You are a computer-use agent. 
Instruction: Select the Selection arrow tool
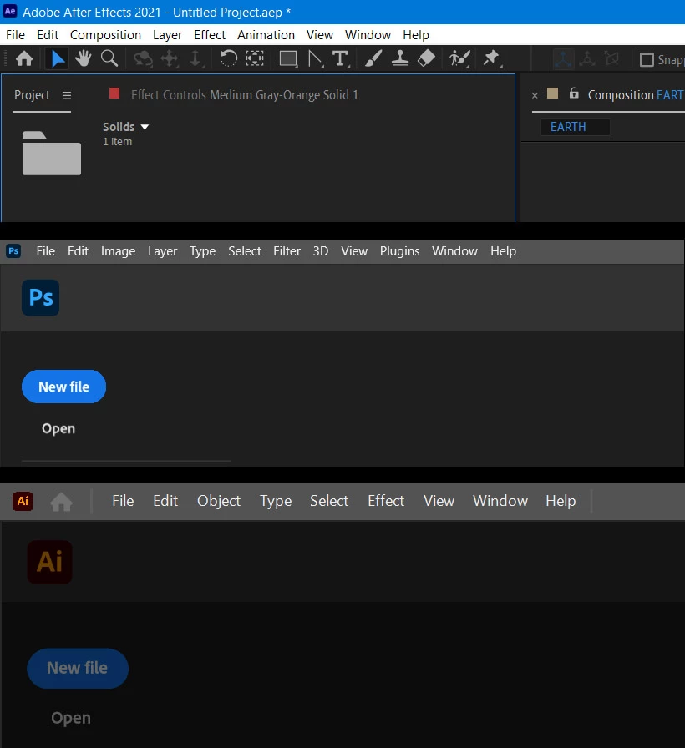(x=58, y=59)
